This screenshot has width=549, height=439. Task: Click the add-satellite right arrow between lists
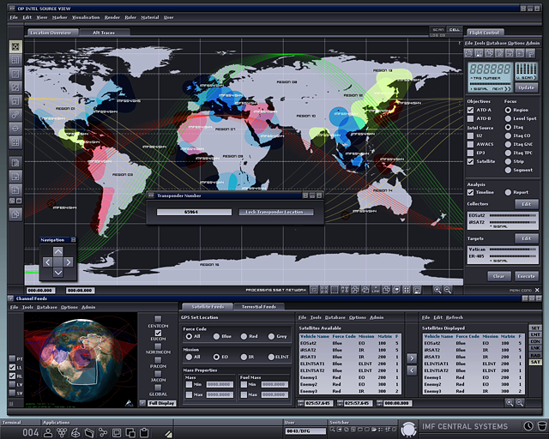pos(412,358)
